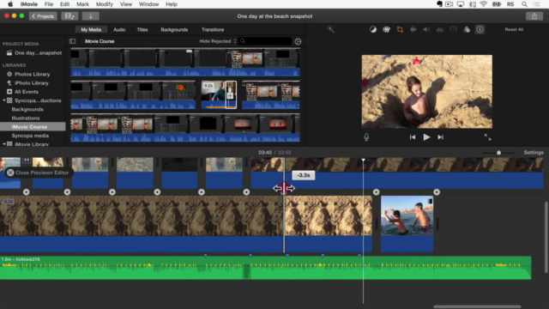
Task: Open the AirPlay display menu icon
Action: point(461,4)
